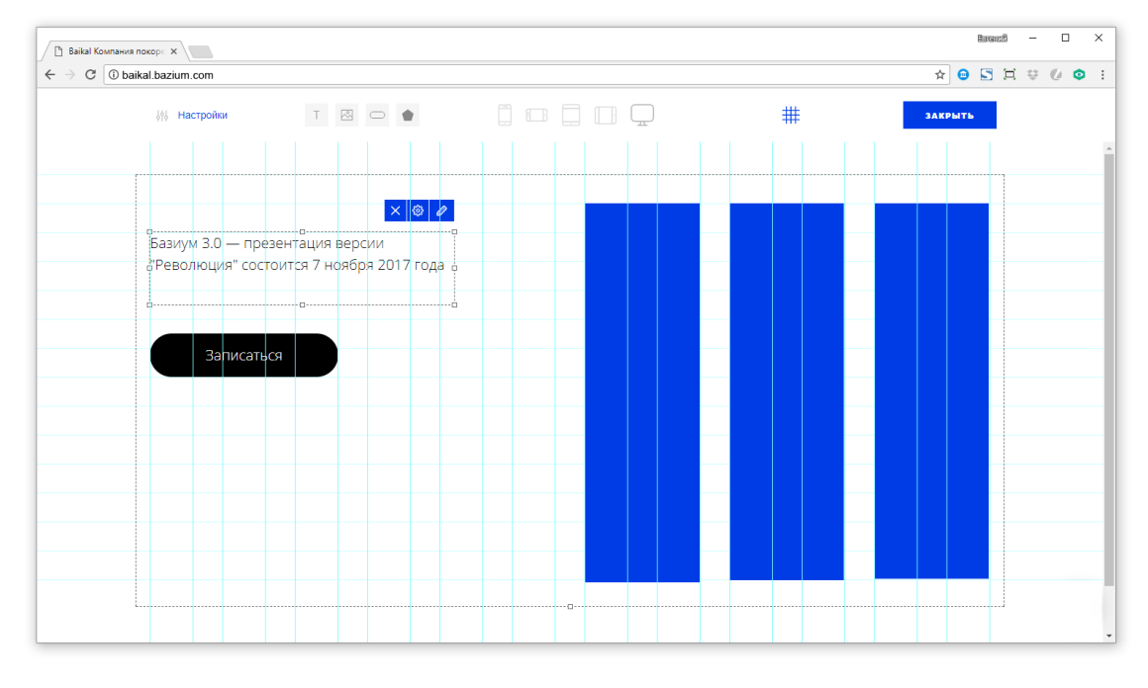Select the rightmost blue rectangle

pyautogui.click(x=931, y=391)
